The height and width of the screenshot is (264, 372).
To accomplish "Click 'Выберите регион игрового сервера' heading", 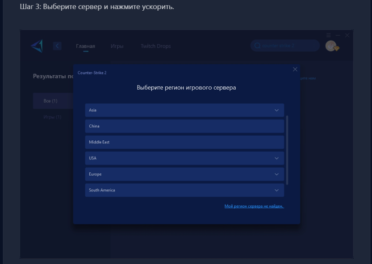I will [x=186, y=87].
